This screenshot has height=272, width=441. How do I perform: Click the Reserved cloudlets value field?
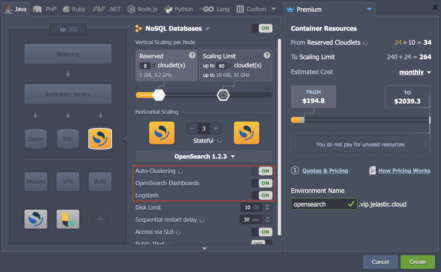(145, 66)
